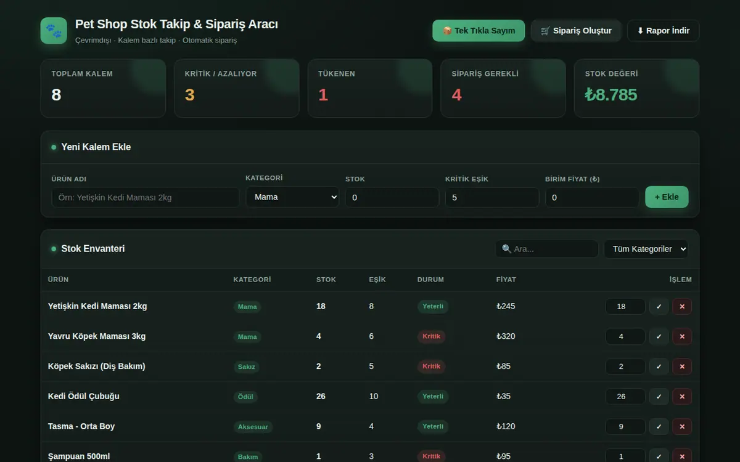
Task: Focus the inventory search box
Action: (x=547, y=249)
